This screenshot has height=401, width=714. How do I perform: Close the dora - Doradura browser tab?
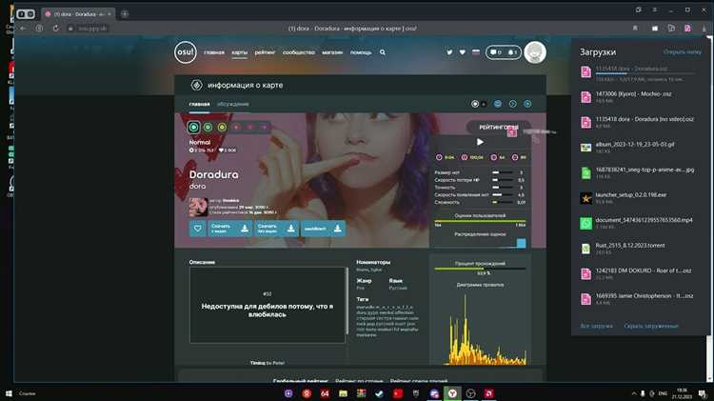pyautogui.click(x=109, y=14)
